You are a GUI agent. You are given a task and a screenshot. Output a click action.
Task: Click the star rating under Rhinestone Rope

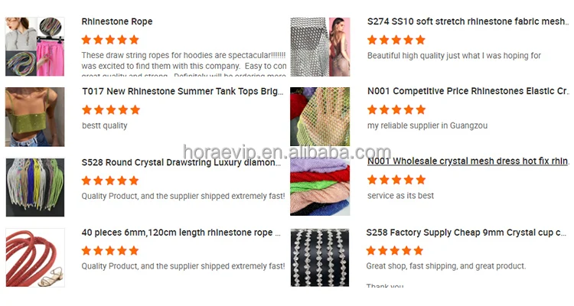click(110, 40)
